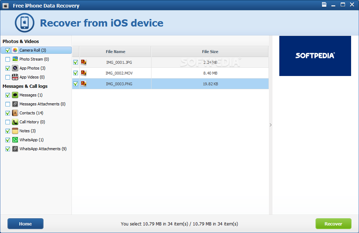
Task: Click the WhatsApp Attachments paperclip icon
Action: point(15,149)
